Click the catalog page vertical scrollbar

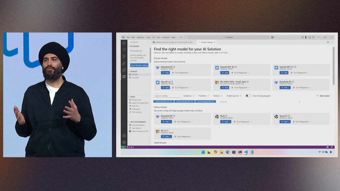click(x=333, y=66)
